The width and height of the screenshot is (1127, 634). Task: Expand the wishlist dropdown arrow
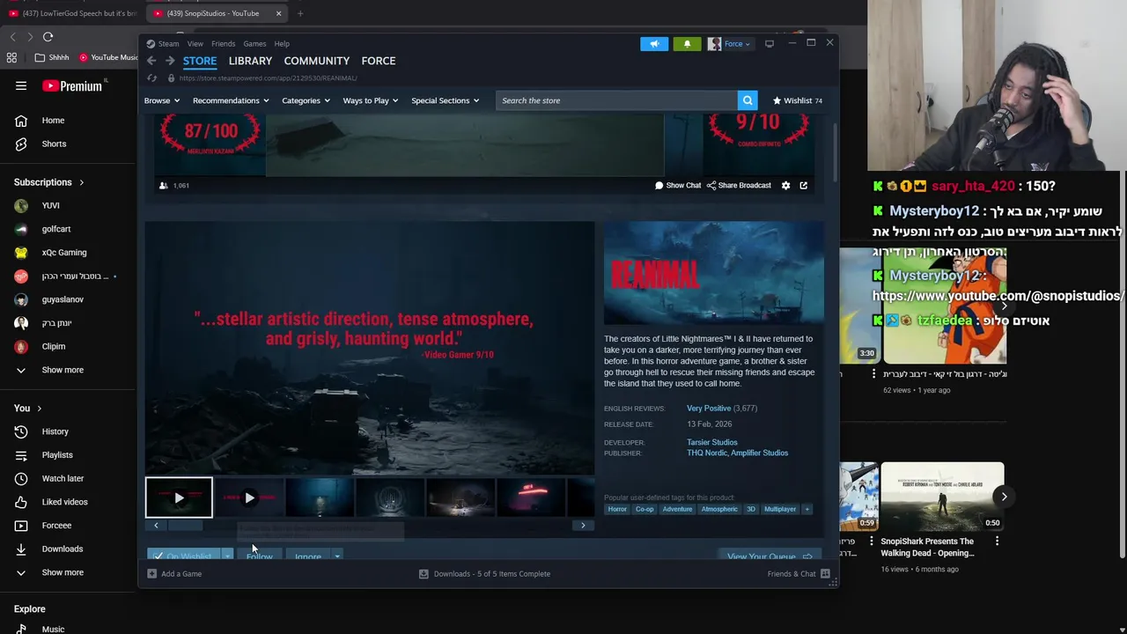coord(227,557)
